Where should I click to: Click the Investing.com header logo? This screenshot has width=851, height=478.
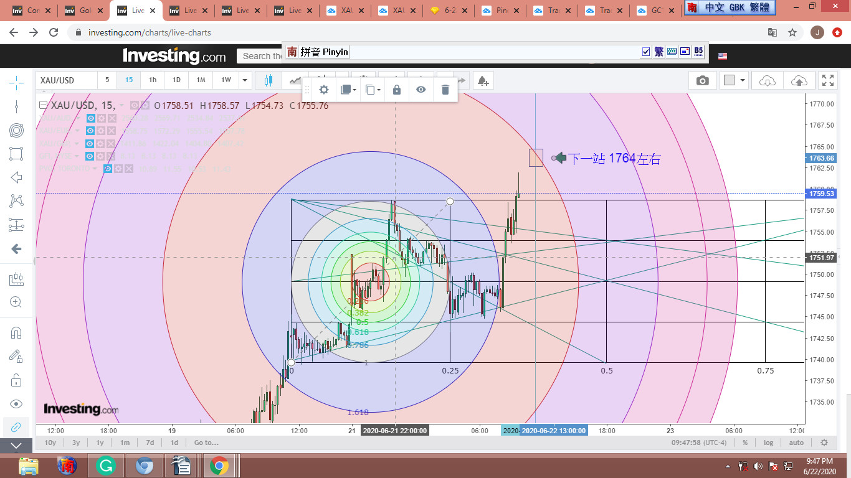174,56
